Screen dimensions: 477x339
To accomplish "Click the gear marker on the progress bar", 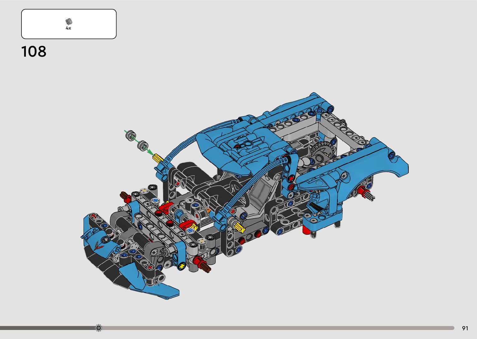I will (x=99, y=328).
